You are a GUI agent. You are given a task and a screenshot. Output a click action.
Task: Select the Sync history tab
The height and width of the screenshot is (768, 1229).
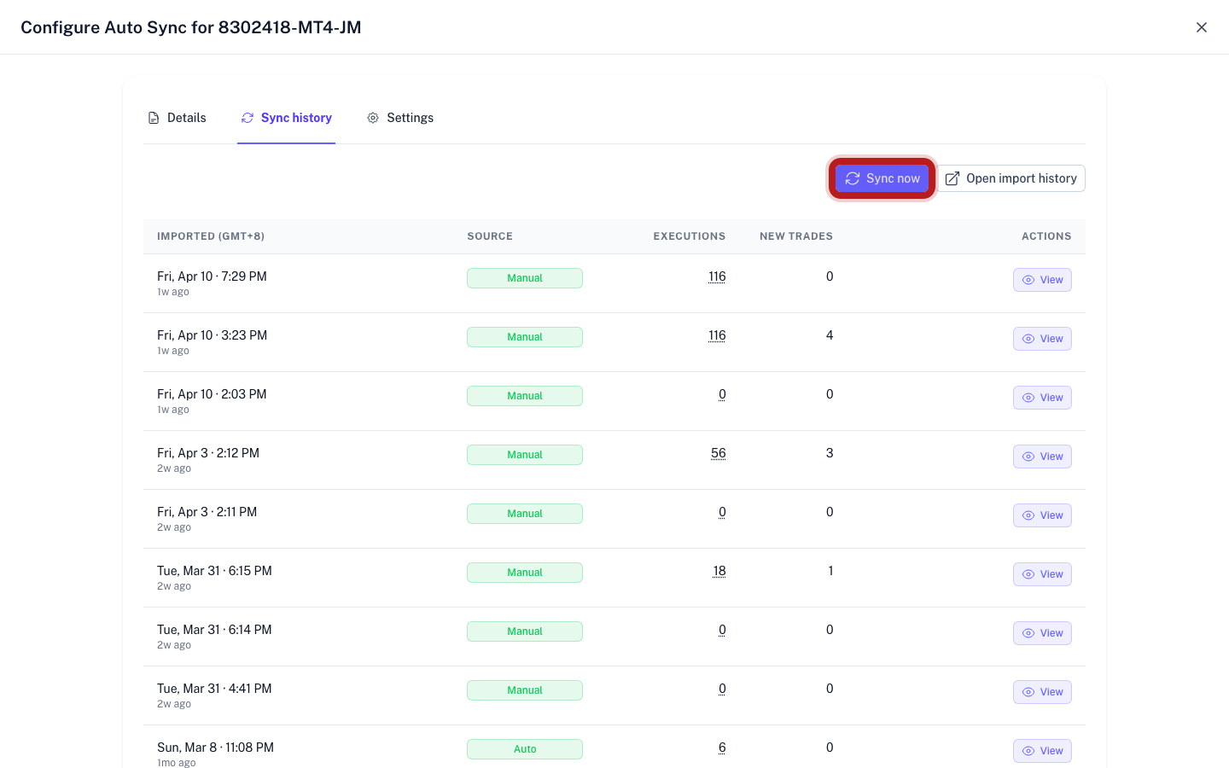coord(287,118)
